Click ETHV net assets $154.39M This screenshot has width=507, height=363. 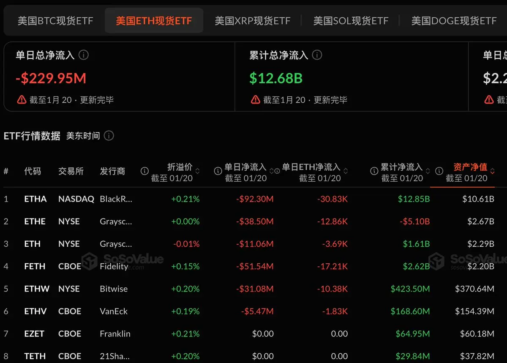(474, 311)
